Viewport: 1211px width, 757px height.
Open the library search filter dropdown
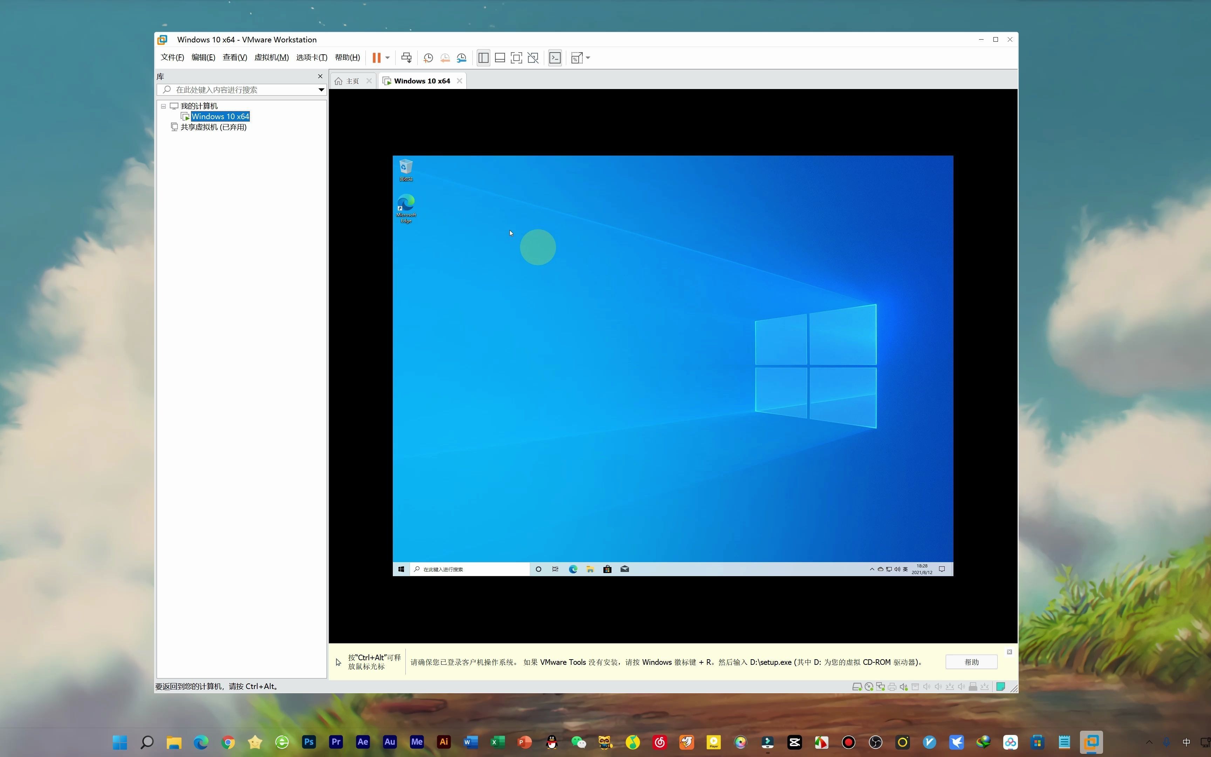coord(321,90)
